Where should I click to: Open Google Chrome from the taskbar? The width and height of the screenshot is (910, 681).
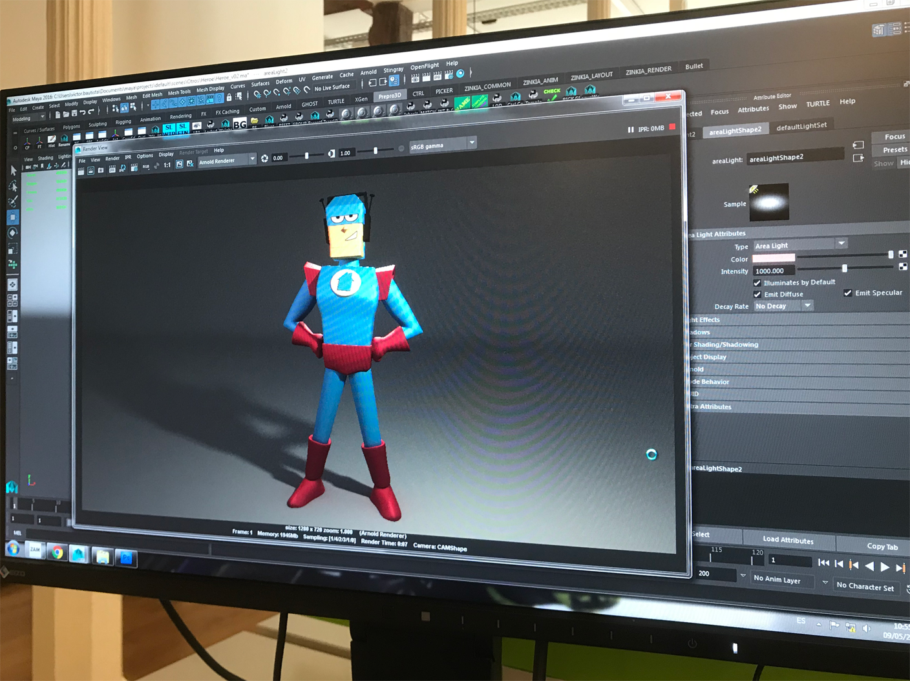(x=58, y=552)
